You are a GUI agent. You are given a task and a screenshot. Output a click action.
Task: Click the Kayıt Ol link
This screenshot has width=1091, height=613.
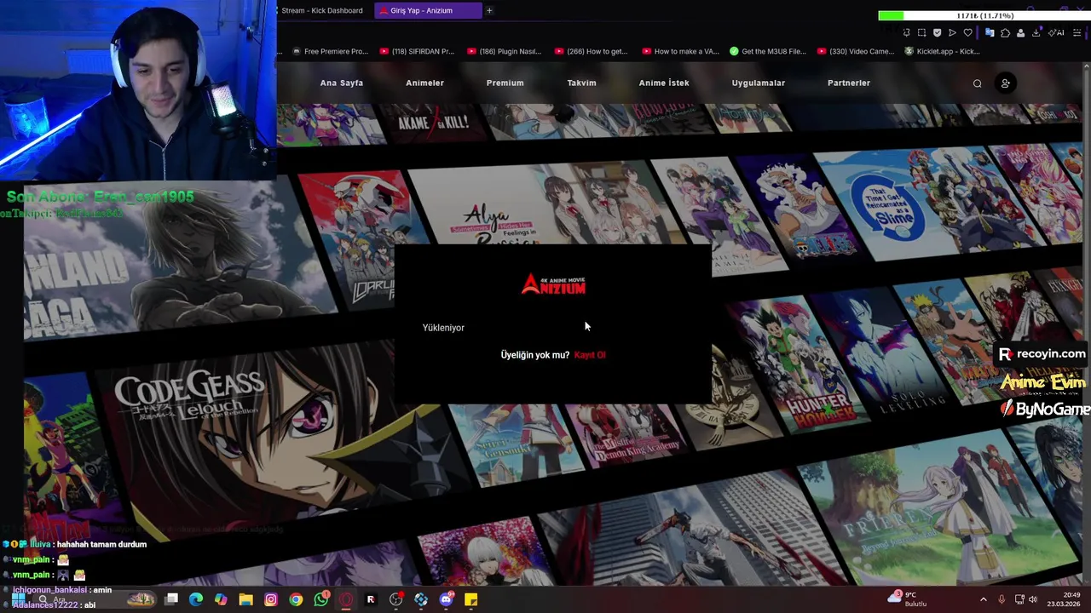590,355
